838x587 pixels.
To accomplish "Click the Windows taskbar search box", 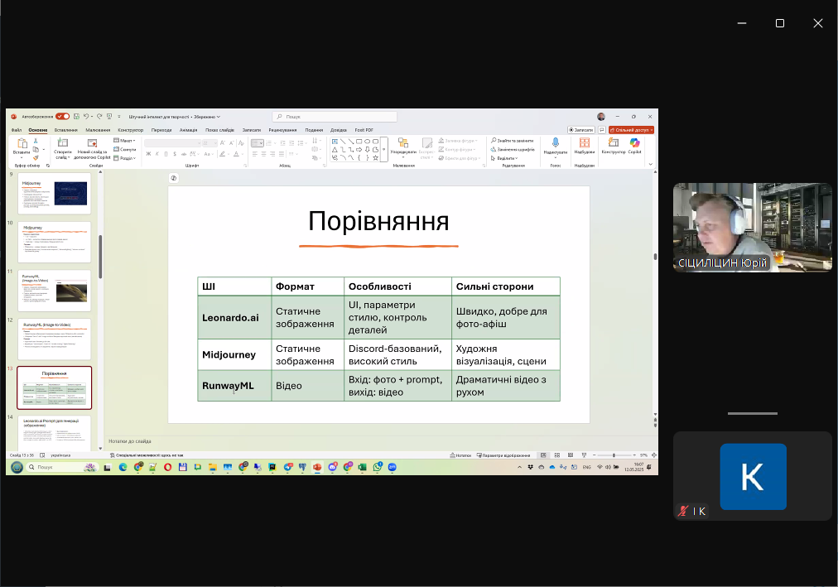I will click(x=62, y=467).
